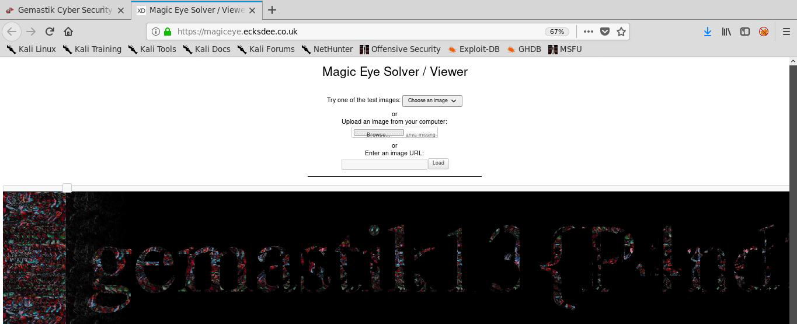Click the browser Reload button
Screen dimensions: 797x324
[50, 32]
